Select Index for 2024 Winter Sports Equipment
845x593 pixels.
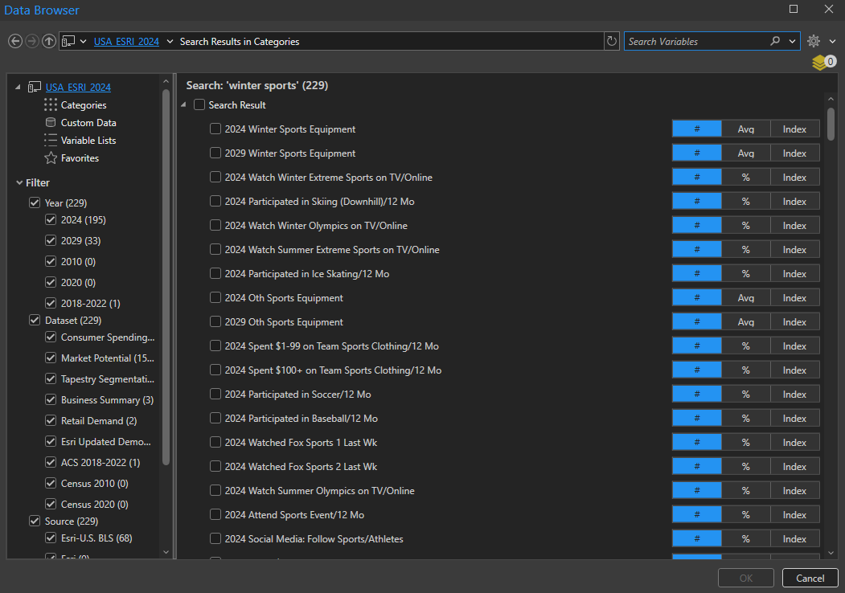(x=794, y=129)
